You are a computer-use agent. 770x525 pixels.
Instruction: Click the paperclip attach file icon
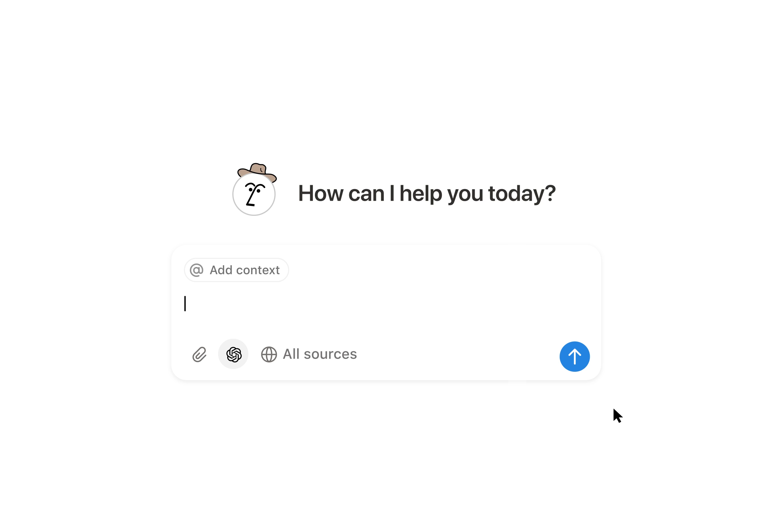pos(199,355)
